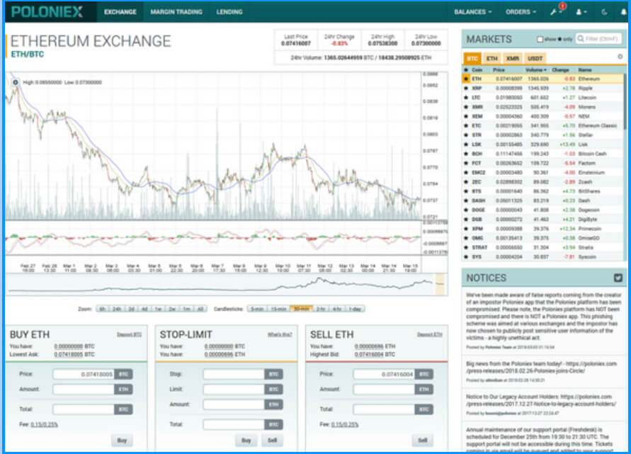The image size is (631, 454).
Task: Star the FCT market row
Action: pyautogui.click(x=466, y=163)
